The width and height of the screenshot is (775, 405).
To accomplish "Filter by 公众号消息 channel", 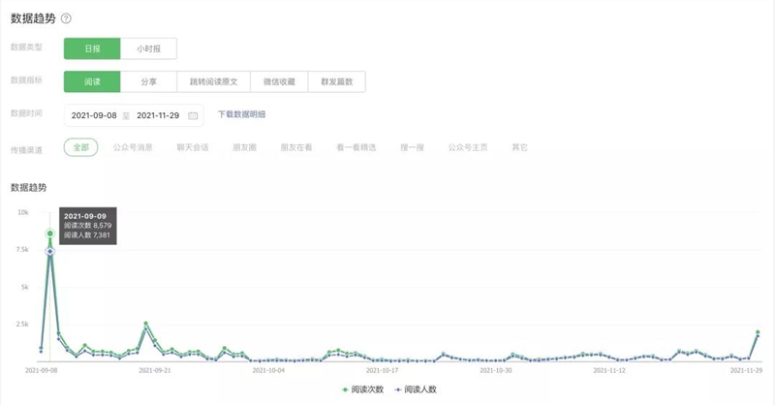I will [133, 147].
